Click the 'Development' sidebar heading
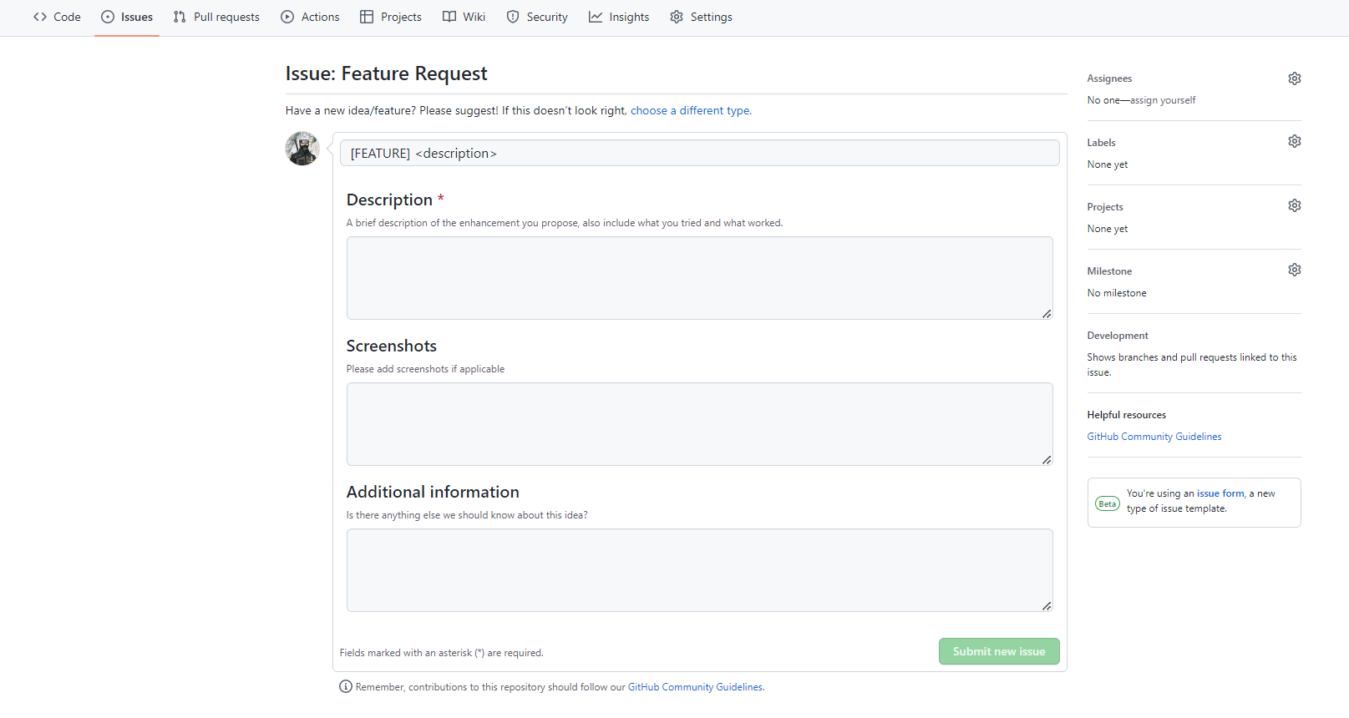Image resolution: width=1349 pixels, height=718 pixels. coord(1118,336)
